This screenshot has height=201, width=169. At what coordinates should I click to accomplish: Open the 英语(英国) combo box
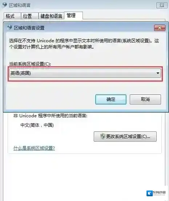(x=85, y=73)
